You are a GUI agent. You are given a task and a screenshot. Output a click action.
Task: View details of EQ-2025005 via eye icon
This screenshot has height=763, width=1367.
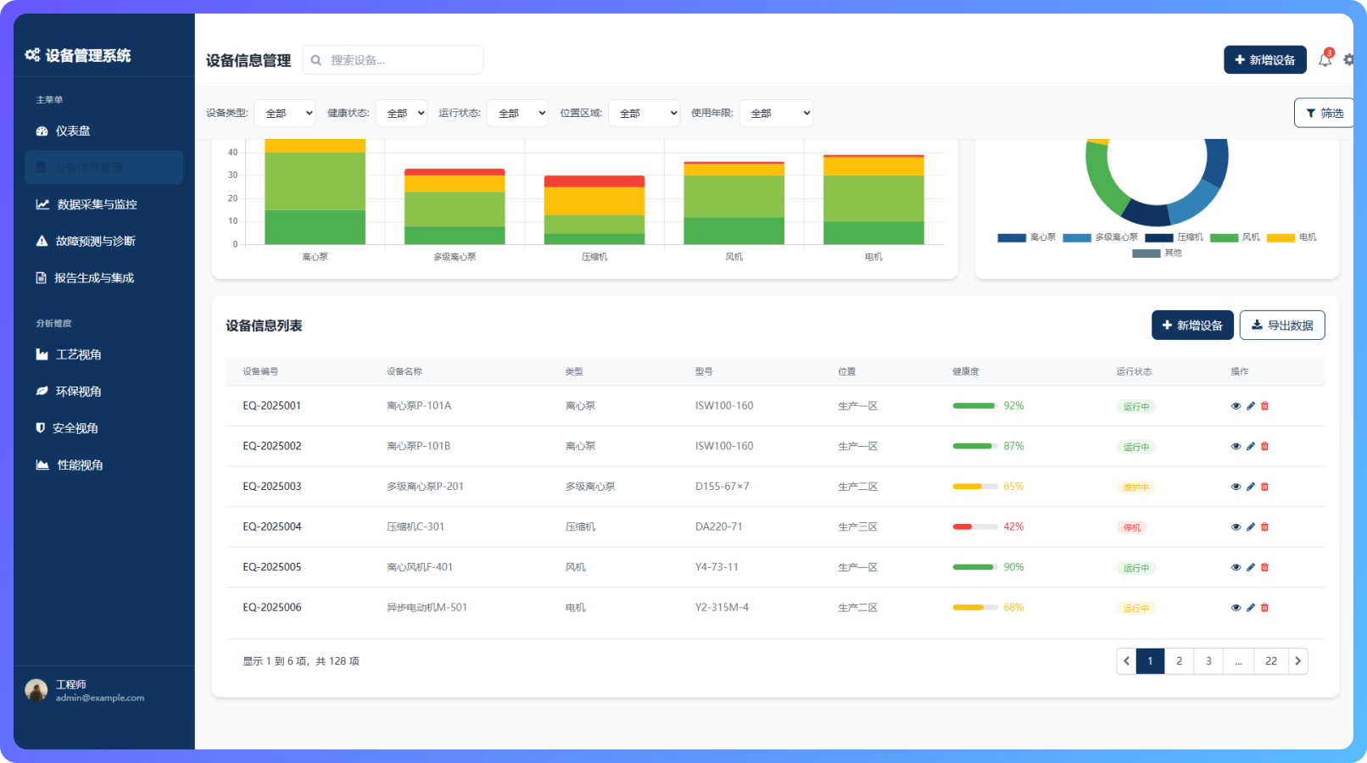click(1236, 567)
